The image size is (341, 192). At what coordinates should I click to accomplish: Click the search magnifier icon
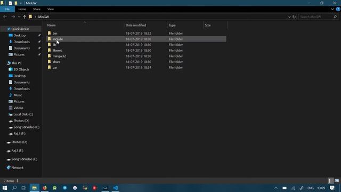click(x=335, y=17)
